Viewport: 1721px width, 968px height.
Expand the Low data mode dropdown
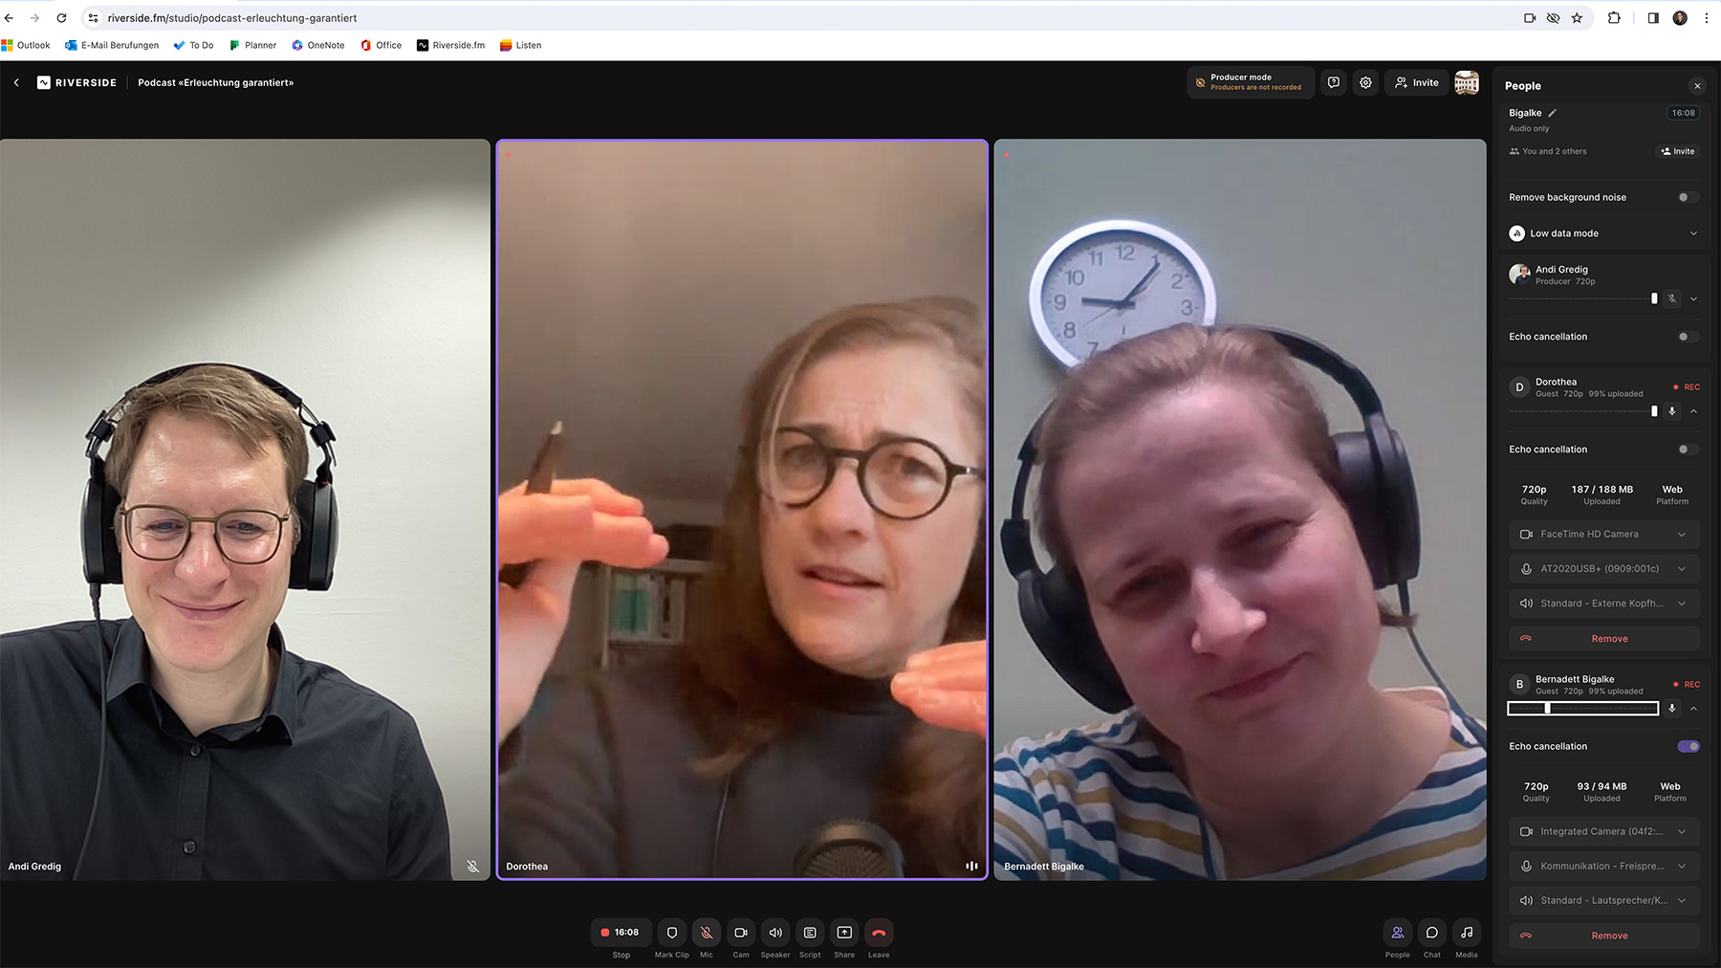(1692, 232)
